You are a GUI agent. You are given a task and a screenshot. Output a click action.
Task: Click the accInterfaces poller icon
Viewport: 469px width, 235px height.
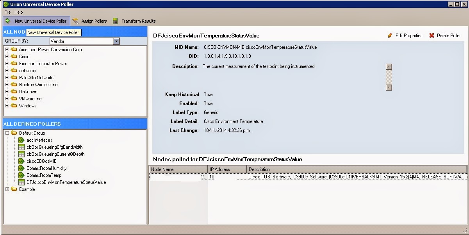(x=21, y=140)
